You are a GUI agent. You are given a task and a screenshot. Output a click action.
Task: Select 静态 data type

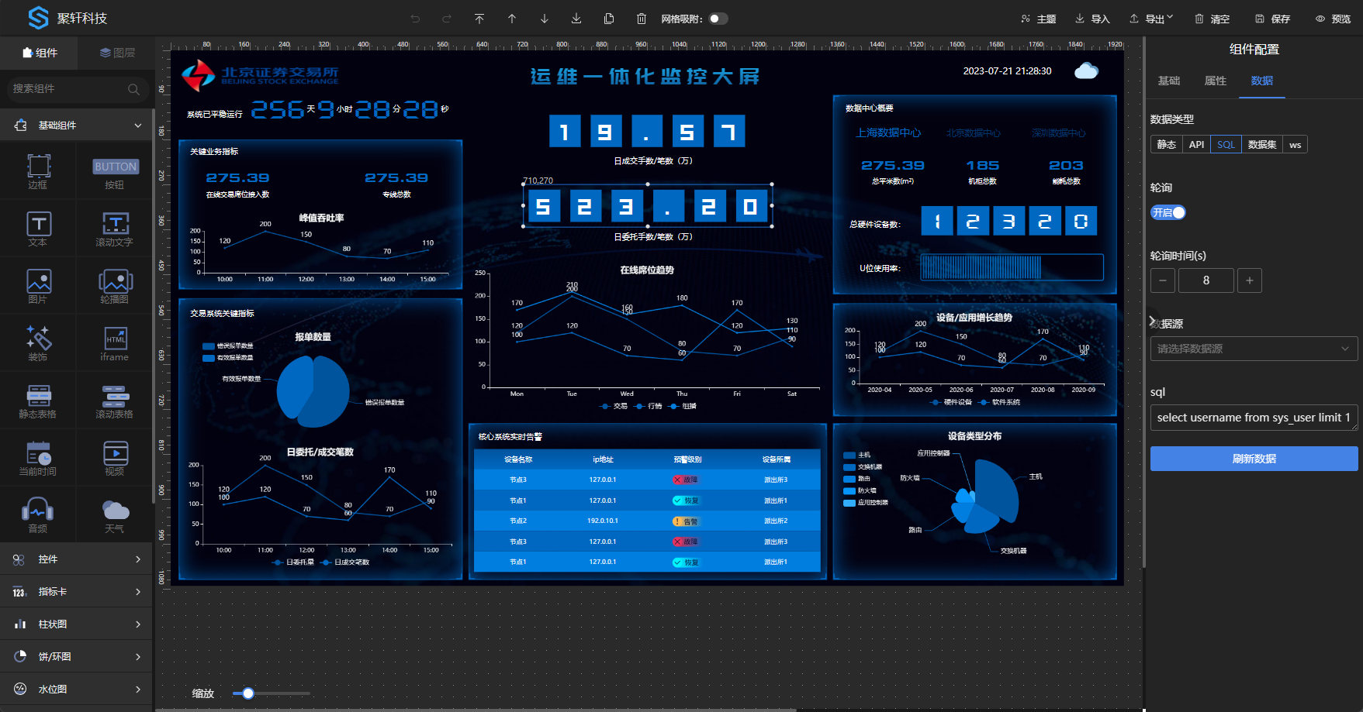pos(1166,144)
